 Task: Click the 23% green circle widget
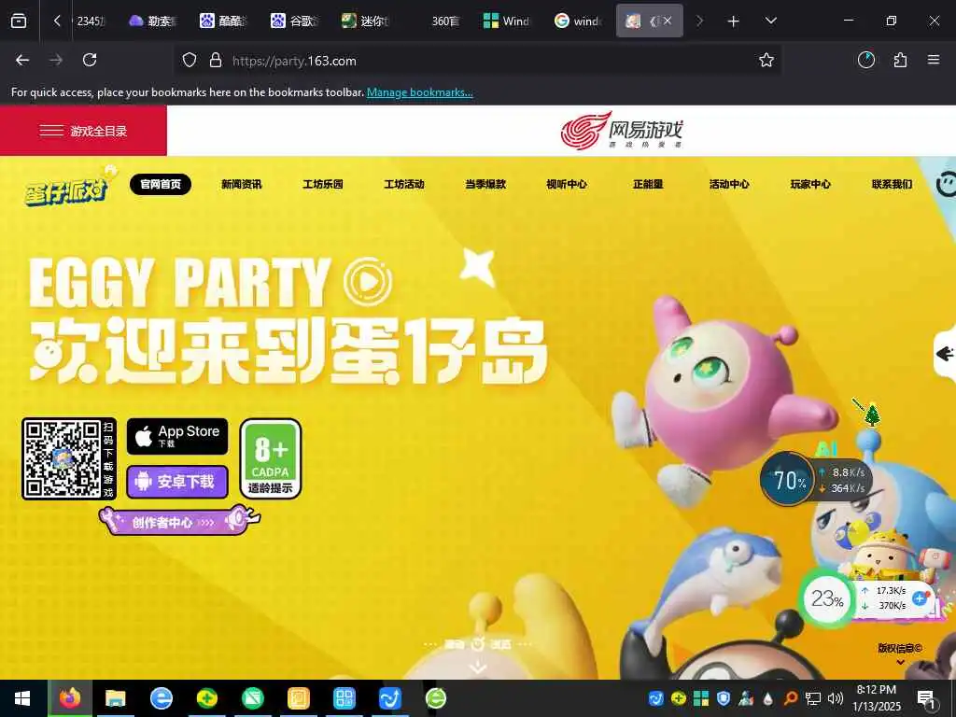[x=827, y=599]
